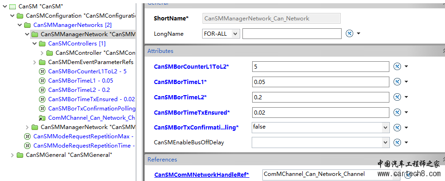Select CanSMBorCounterL1ToL2 - 5 tree item

(x=88, y=71)
